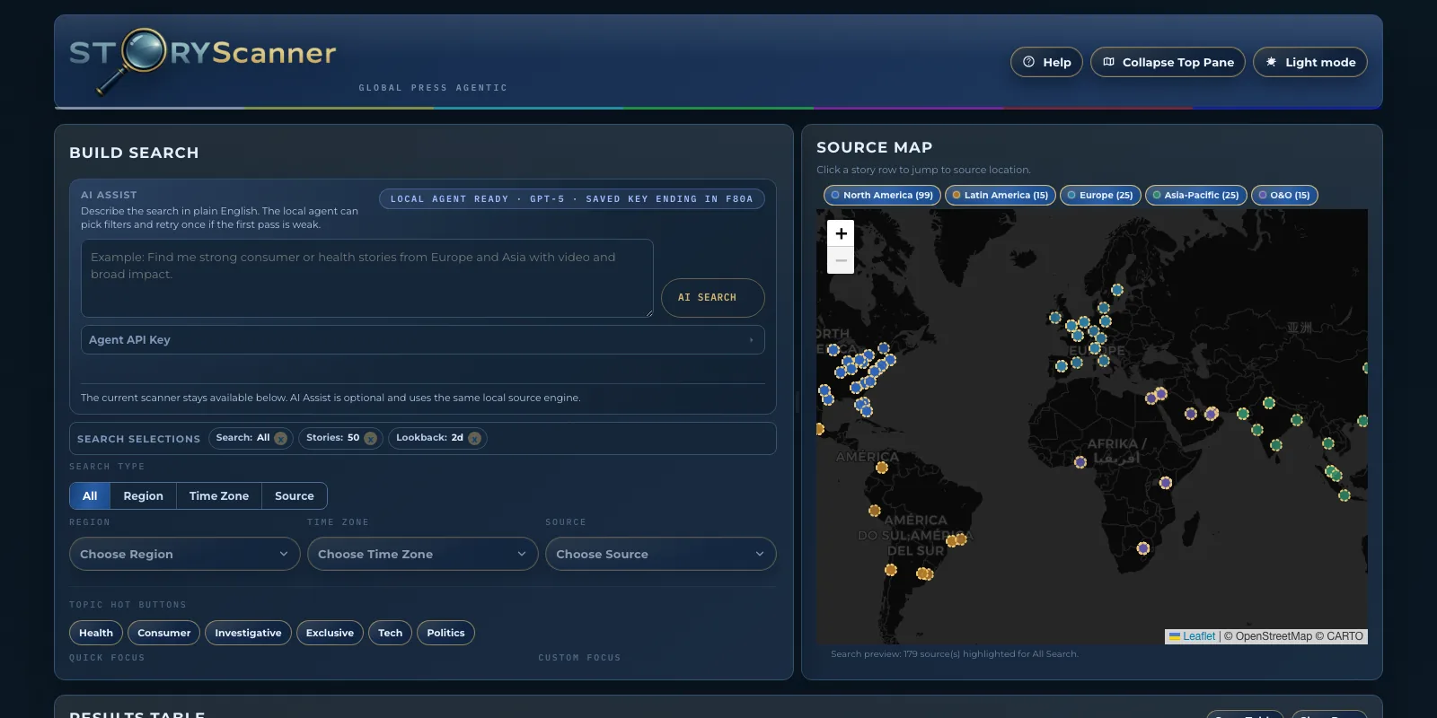Toggle the Health topic hot button

point(96,633)
